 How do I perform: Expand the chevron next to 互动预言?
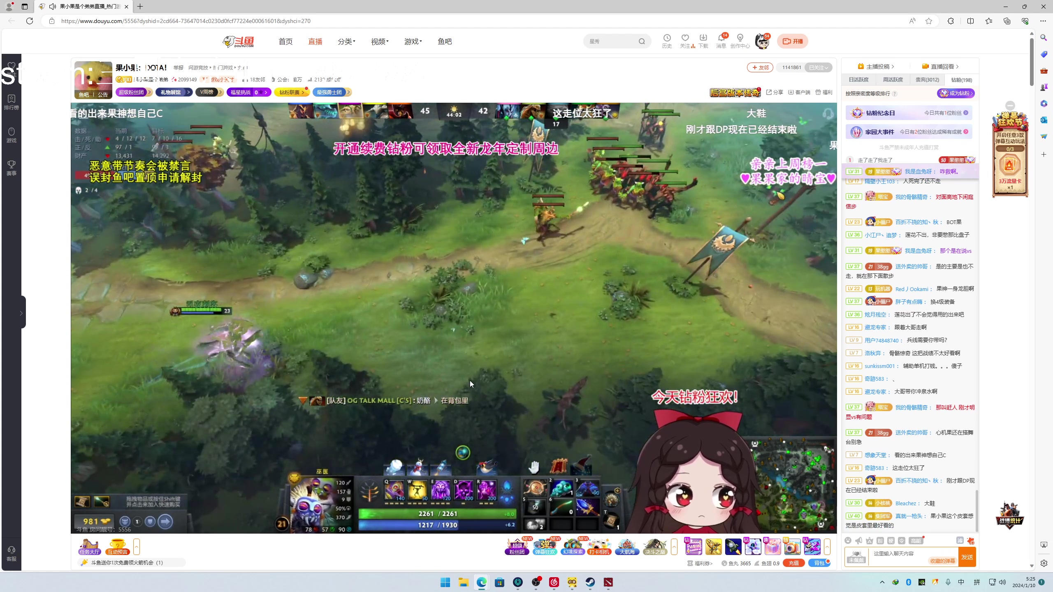click(137, 546)
